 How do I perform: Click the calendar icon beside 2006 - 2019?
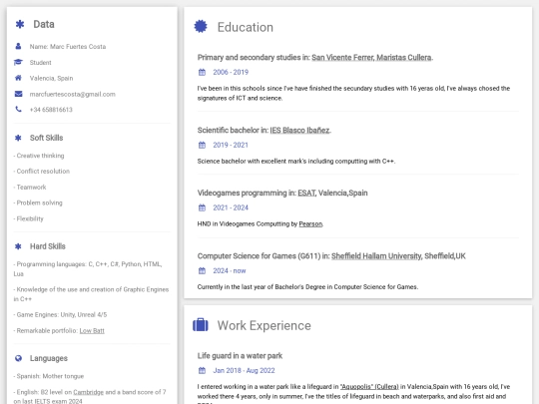click(x=202, y=72)
